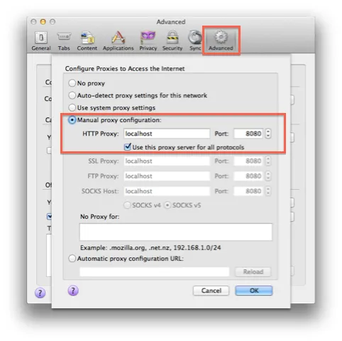
Task: Click the HTTP Proxy port field
Action: (248, 134)
